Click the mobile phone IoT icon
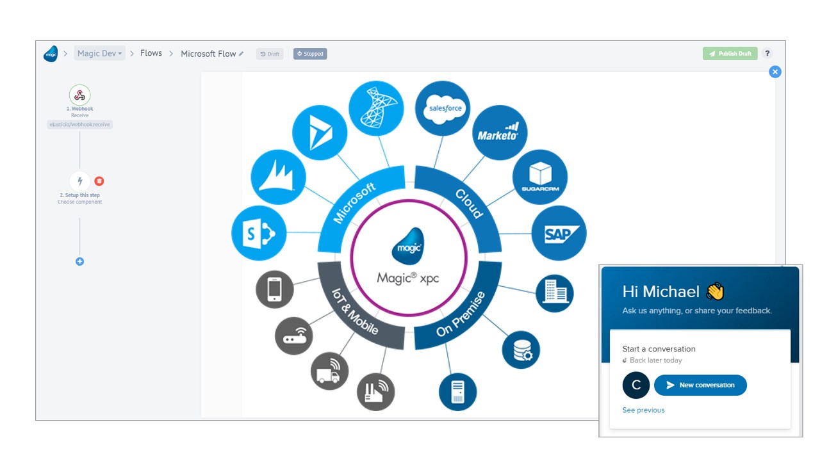 click(x=275, y=289)
